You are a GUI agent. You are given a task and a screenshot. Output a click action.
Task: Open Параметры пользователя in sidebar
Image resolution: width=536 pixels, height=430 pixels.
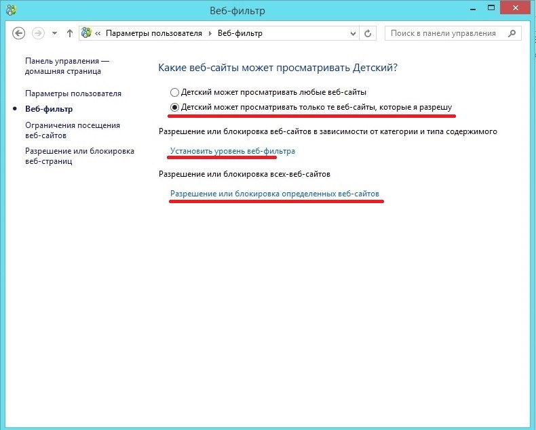pos(73,93)
